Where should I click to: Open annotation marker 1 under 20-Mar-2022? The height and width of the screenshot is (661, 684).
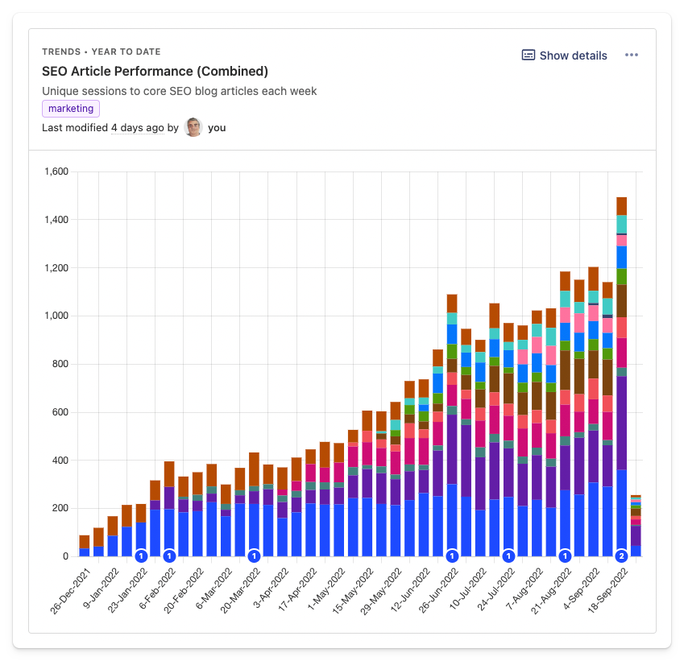(x=255, y=555)
